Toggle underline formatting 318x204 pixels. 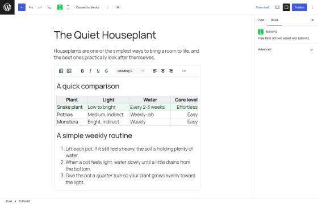coord(98,71)
